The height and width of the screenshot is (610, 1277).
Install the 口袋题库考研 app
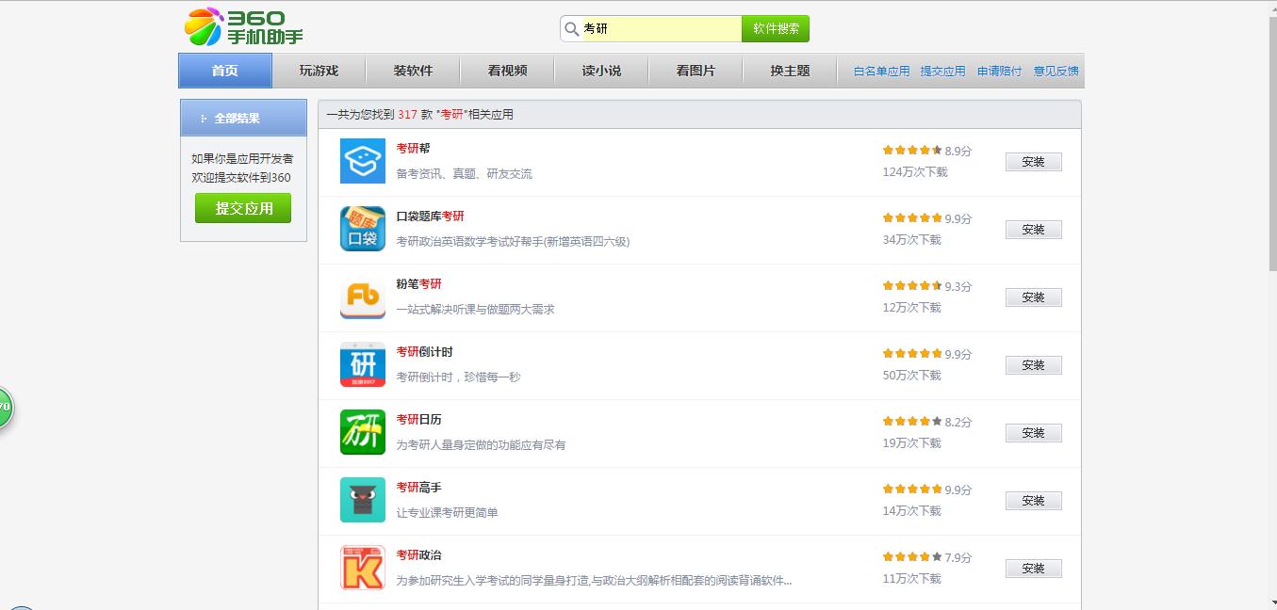coord(1033,230)
